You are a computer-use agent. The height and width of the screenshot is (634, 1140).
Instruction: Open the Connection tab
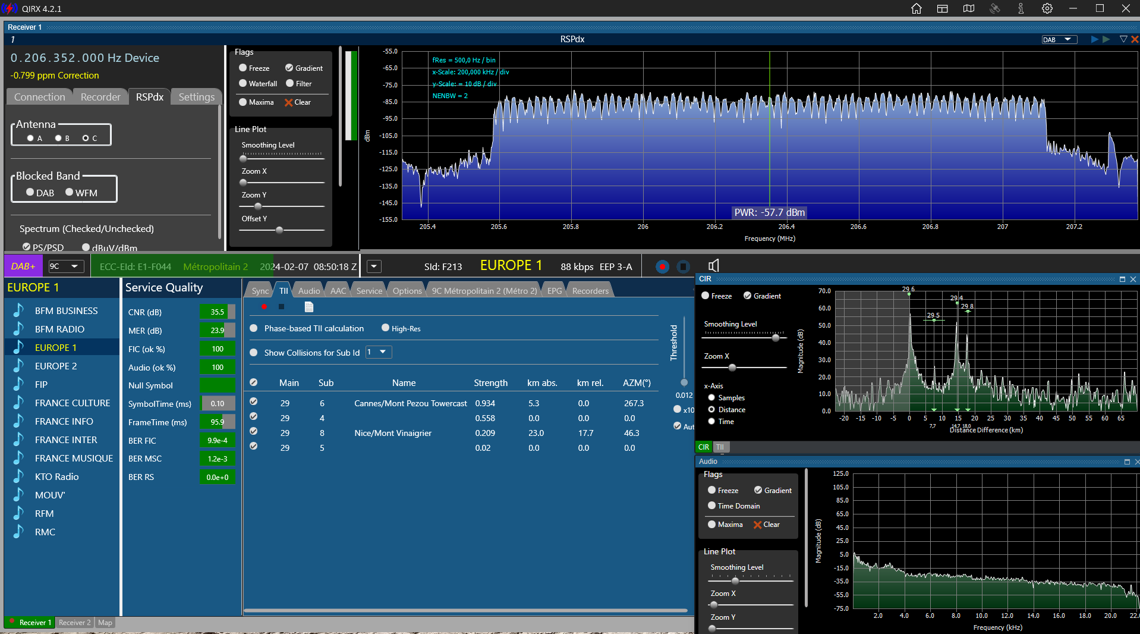(39, 97)
